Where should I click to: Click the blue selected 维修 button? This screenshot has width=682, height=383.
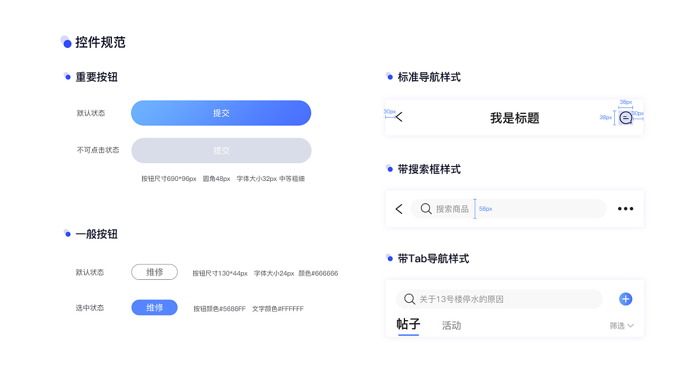[155, 307]
